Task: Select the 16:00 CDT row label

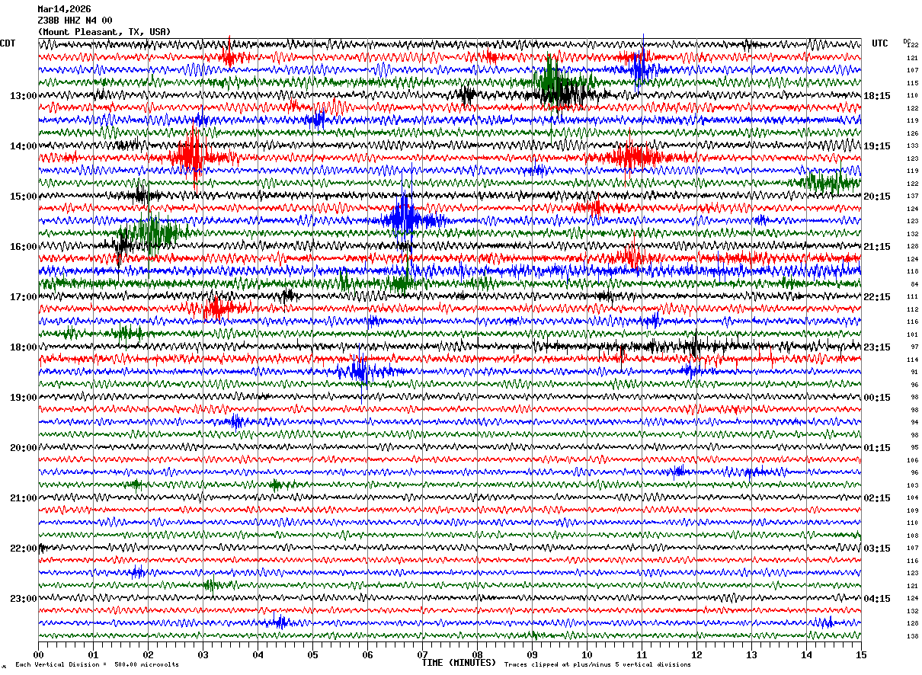Action: (x=23, y=247)
